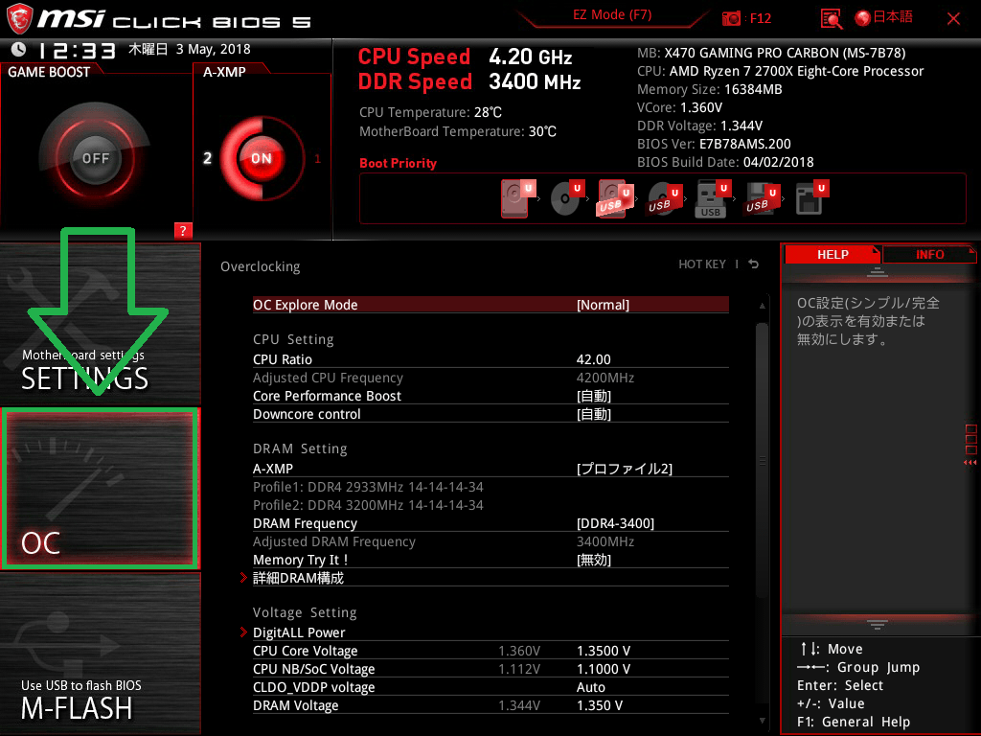Image resolution: width=981 pixels, height=736 pixels.
Task: Select the optical disc boot device icon
Action: [566, 199]
